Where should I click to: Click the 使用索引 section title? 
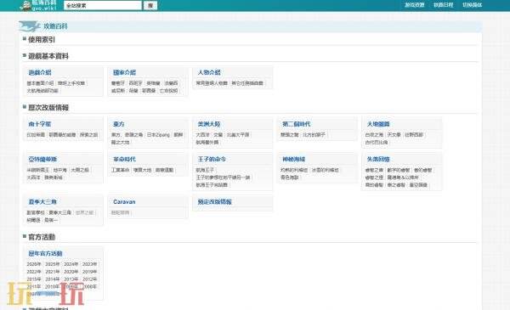[42, 40]
